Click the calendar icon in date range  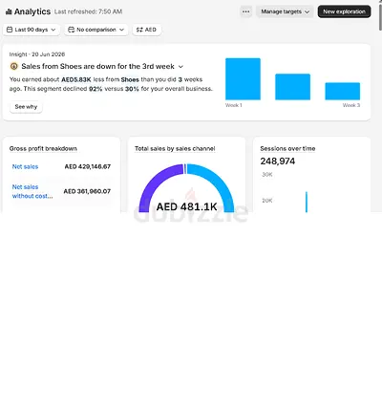(x=10, y=30)
